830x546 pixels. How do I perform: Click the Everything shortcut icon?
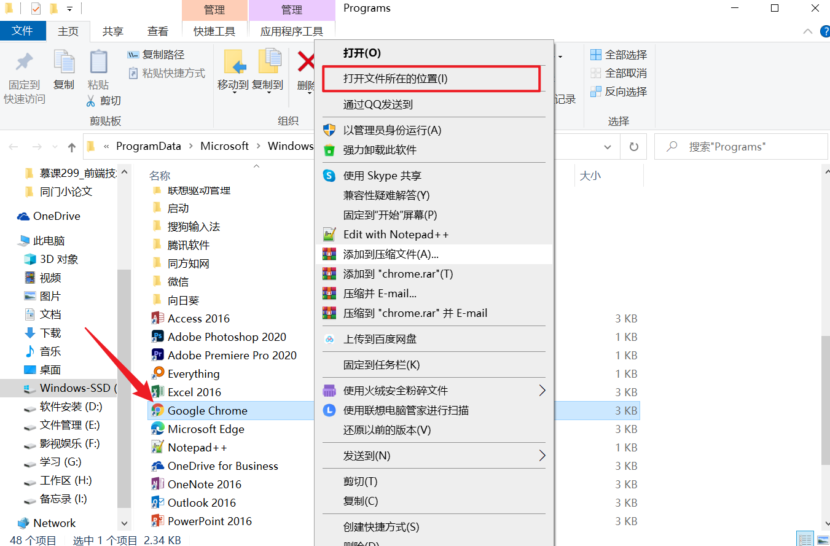coord(158,373)
